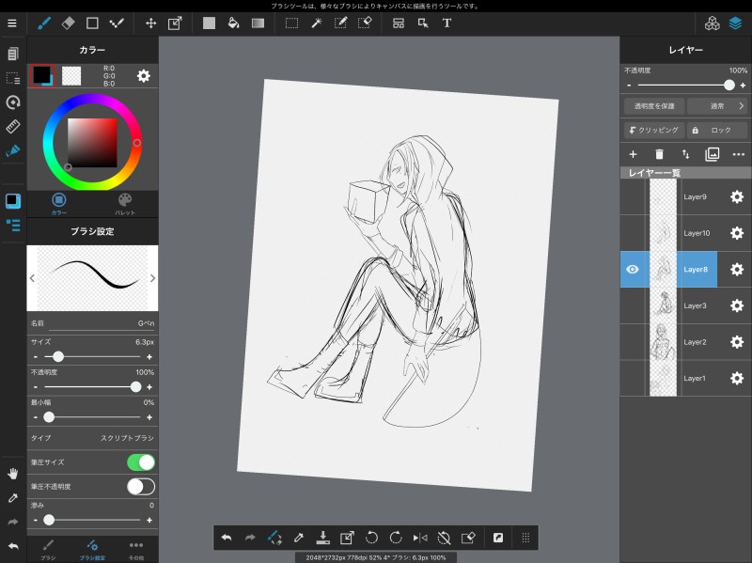The height and width of the screenshot is (563, 752).
Task: Open the 通常 blend mode dropdown
Action: [x=716, y=106]
